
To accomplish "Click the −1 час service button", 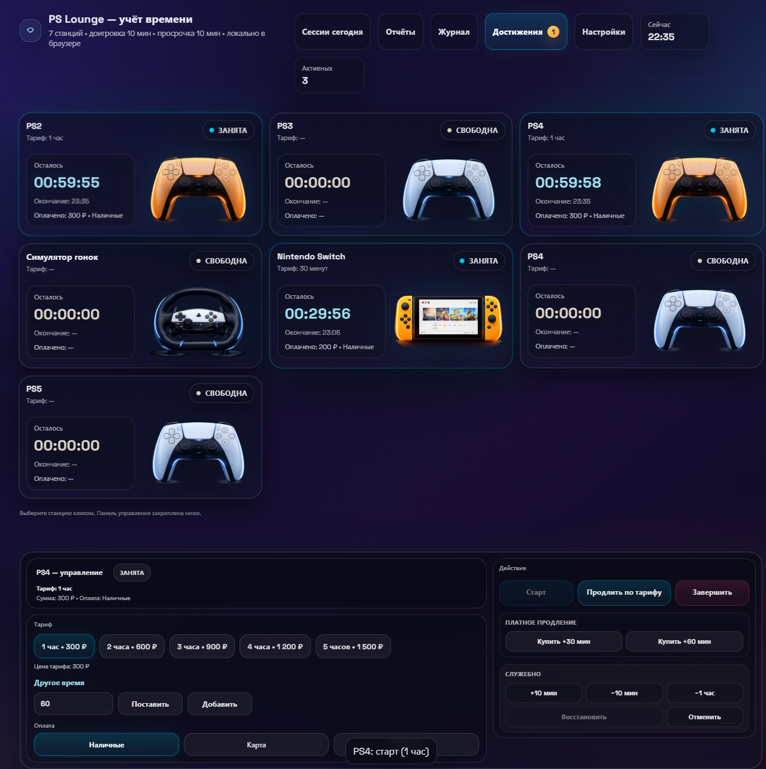I will [x=705, y=693].
